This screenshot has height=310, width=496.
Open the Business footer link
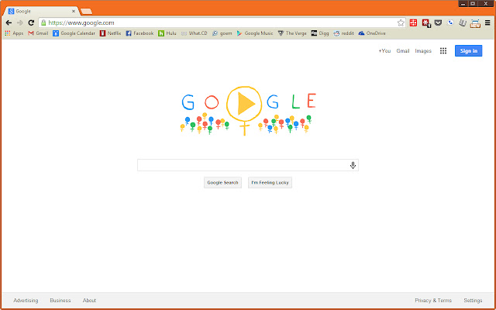(60, 301)
